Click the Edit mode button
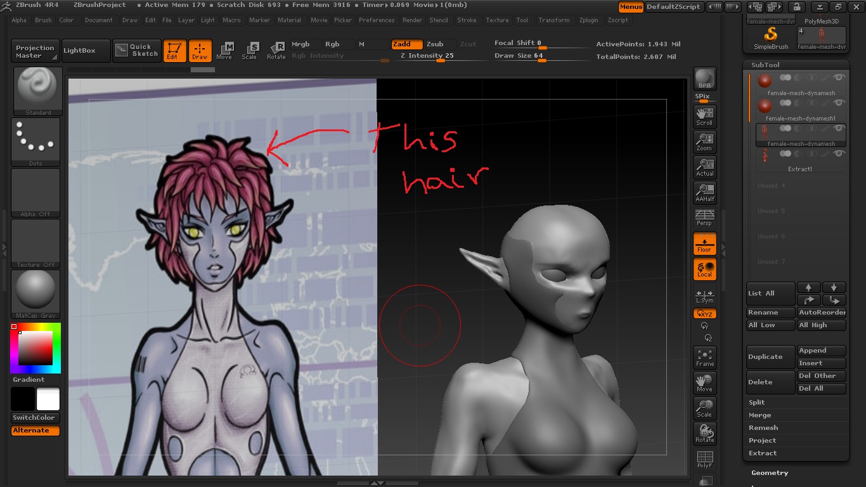This screenshot has width=866, height=487. [x=174, y=51]
